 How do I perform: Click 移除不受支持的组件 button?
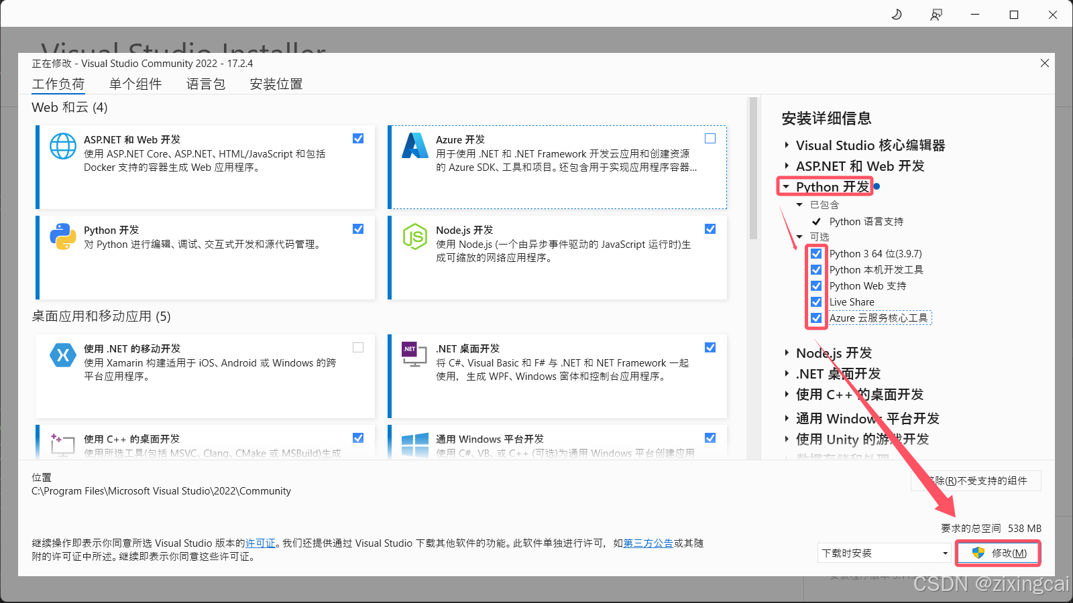(976, 481)
